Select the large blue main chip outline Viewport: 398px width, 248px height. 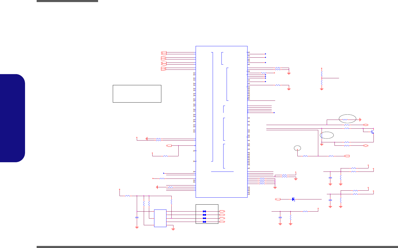pyautogui.click(x=221, y=122)
